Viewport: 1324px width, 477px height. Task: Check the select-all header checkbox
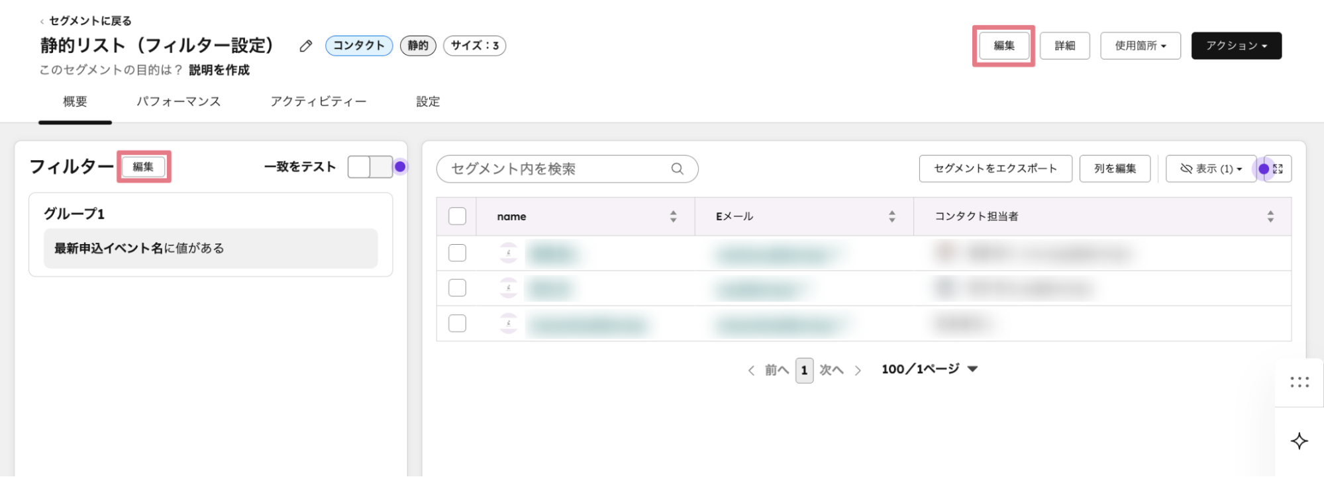click(x=457, y=216)
